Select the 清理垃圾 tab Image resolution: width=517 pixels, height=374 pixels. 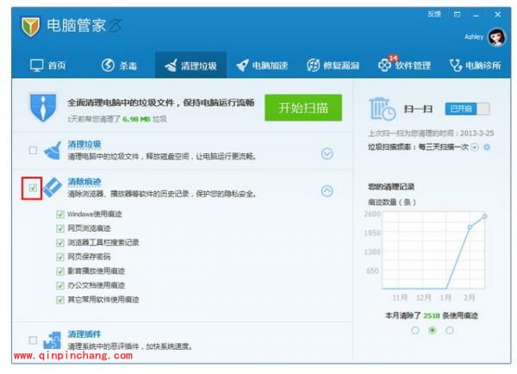coord(190,65)
